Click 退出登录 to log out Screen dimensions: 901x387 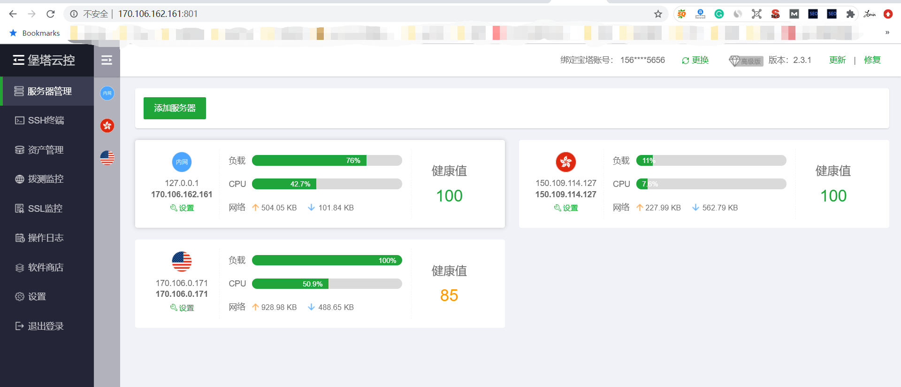click(47, 326)
